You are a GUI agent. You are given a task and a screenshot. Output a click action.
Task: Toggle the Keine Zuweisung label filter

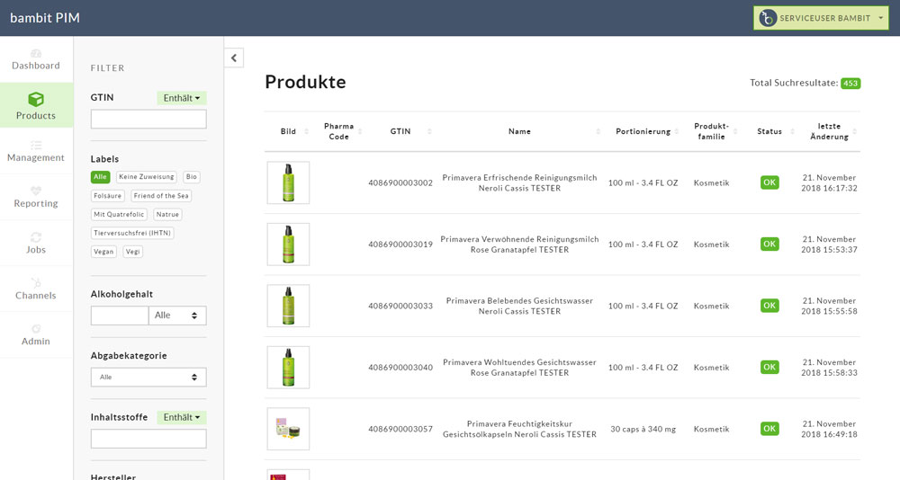(147, 177)
